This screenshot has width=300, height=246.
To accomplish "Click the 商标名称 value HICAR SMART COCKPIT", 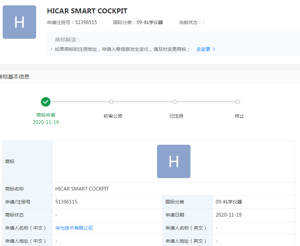I will coord(82,189).
